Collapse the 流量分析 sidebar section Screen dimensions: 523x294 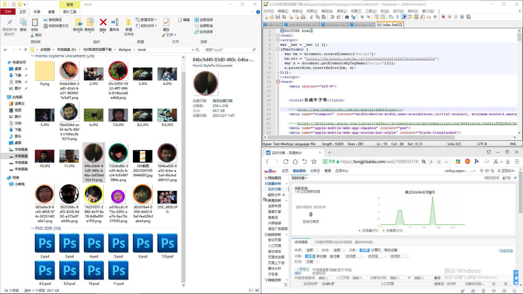286,184
